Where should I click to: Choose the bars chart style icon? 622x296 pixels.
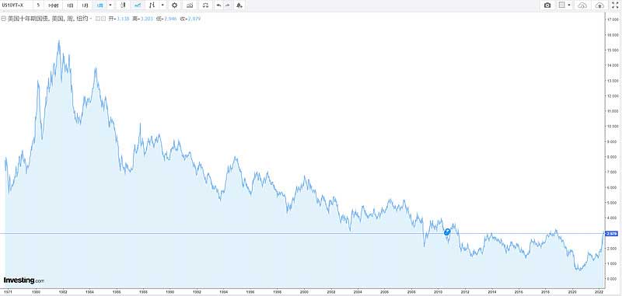tap(152, 5)
